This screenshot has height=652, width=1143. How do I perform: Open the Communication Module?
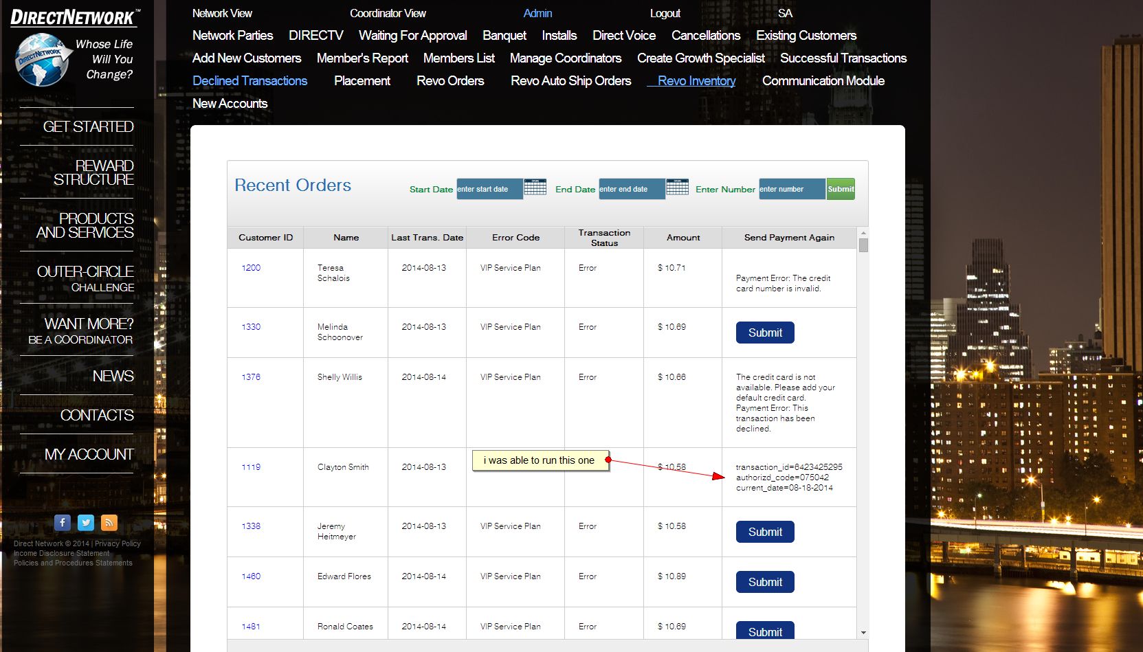[x=823, y=81]
